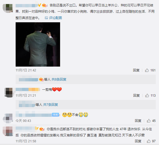This screenshot has height=145, width=159.
Task: Open avatar of the 一剪梅 commenter
Action: click(x=9, y=93)
